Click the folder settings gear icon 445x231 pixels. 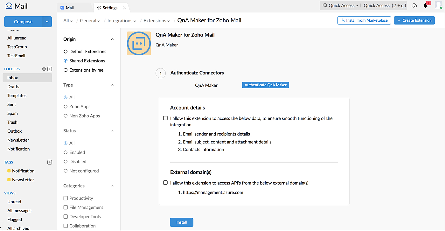pyautogui.click(x=44, y=69)
